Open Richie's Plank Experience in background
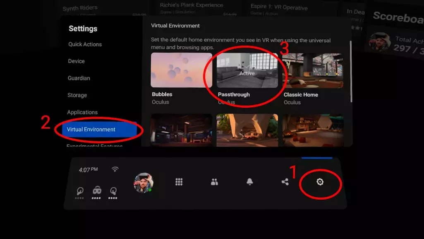Viewport: 424px width, 239px height. pyautogui.click(x=192, y=5)
